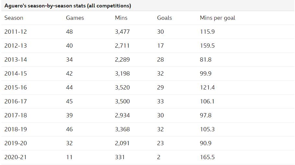The width and height of the screenshot is (295, 165).
Task: Select the 2011-12 season row label
Action: click(x=16, y=32)
